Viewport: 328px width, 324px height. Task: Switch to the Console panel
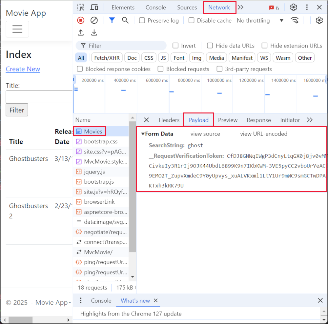click(155, 8)
